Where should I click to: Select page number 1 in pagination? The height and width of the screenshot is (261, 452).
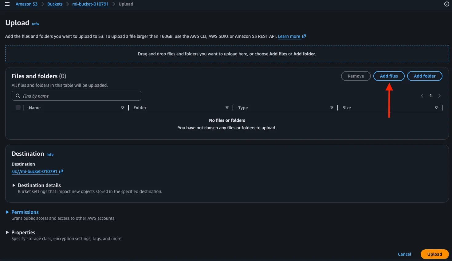431,96
